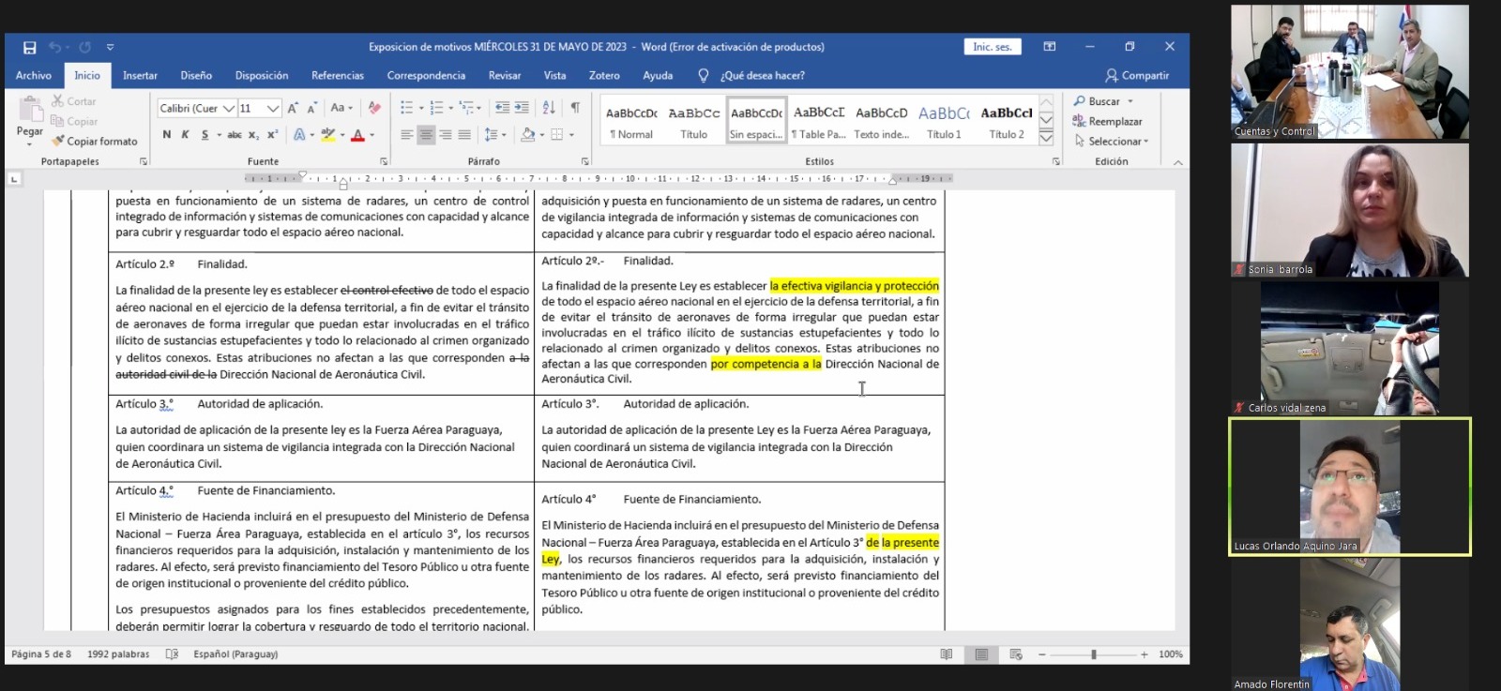This screenshot has height=691, width=1501.
Task: Toggle show paragraph marks pilcrow
Action: [x=575, y=108]
